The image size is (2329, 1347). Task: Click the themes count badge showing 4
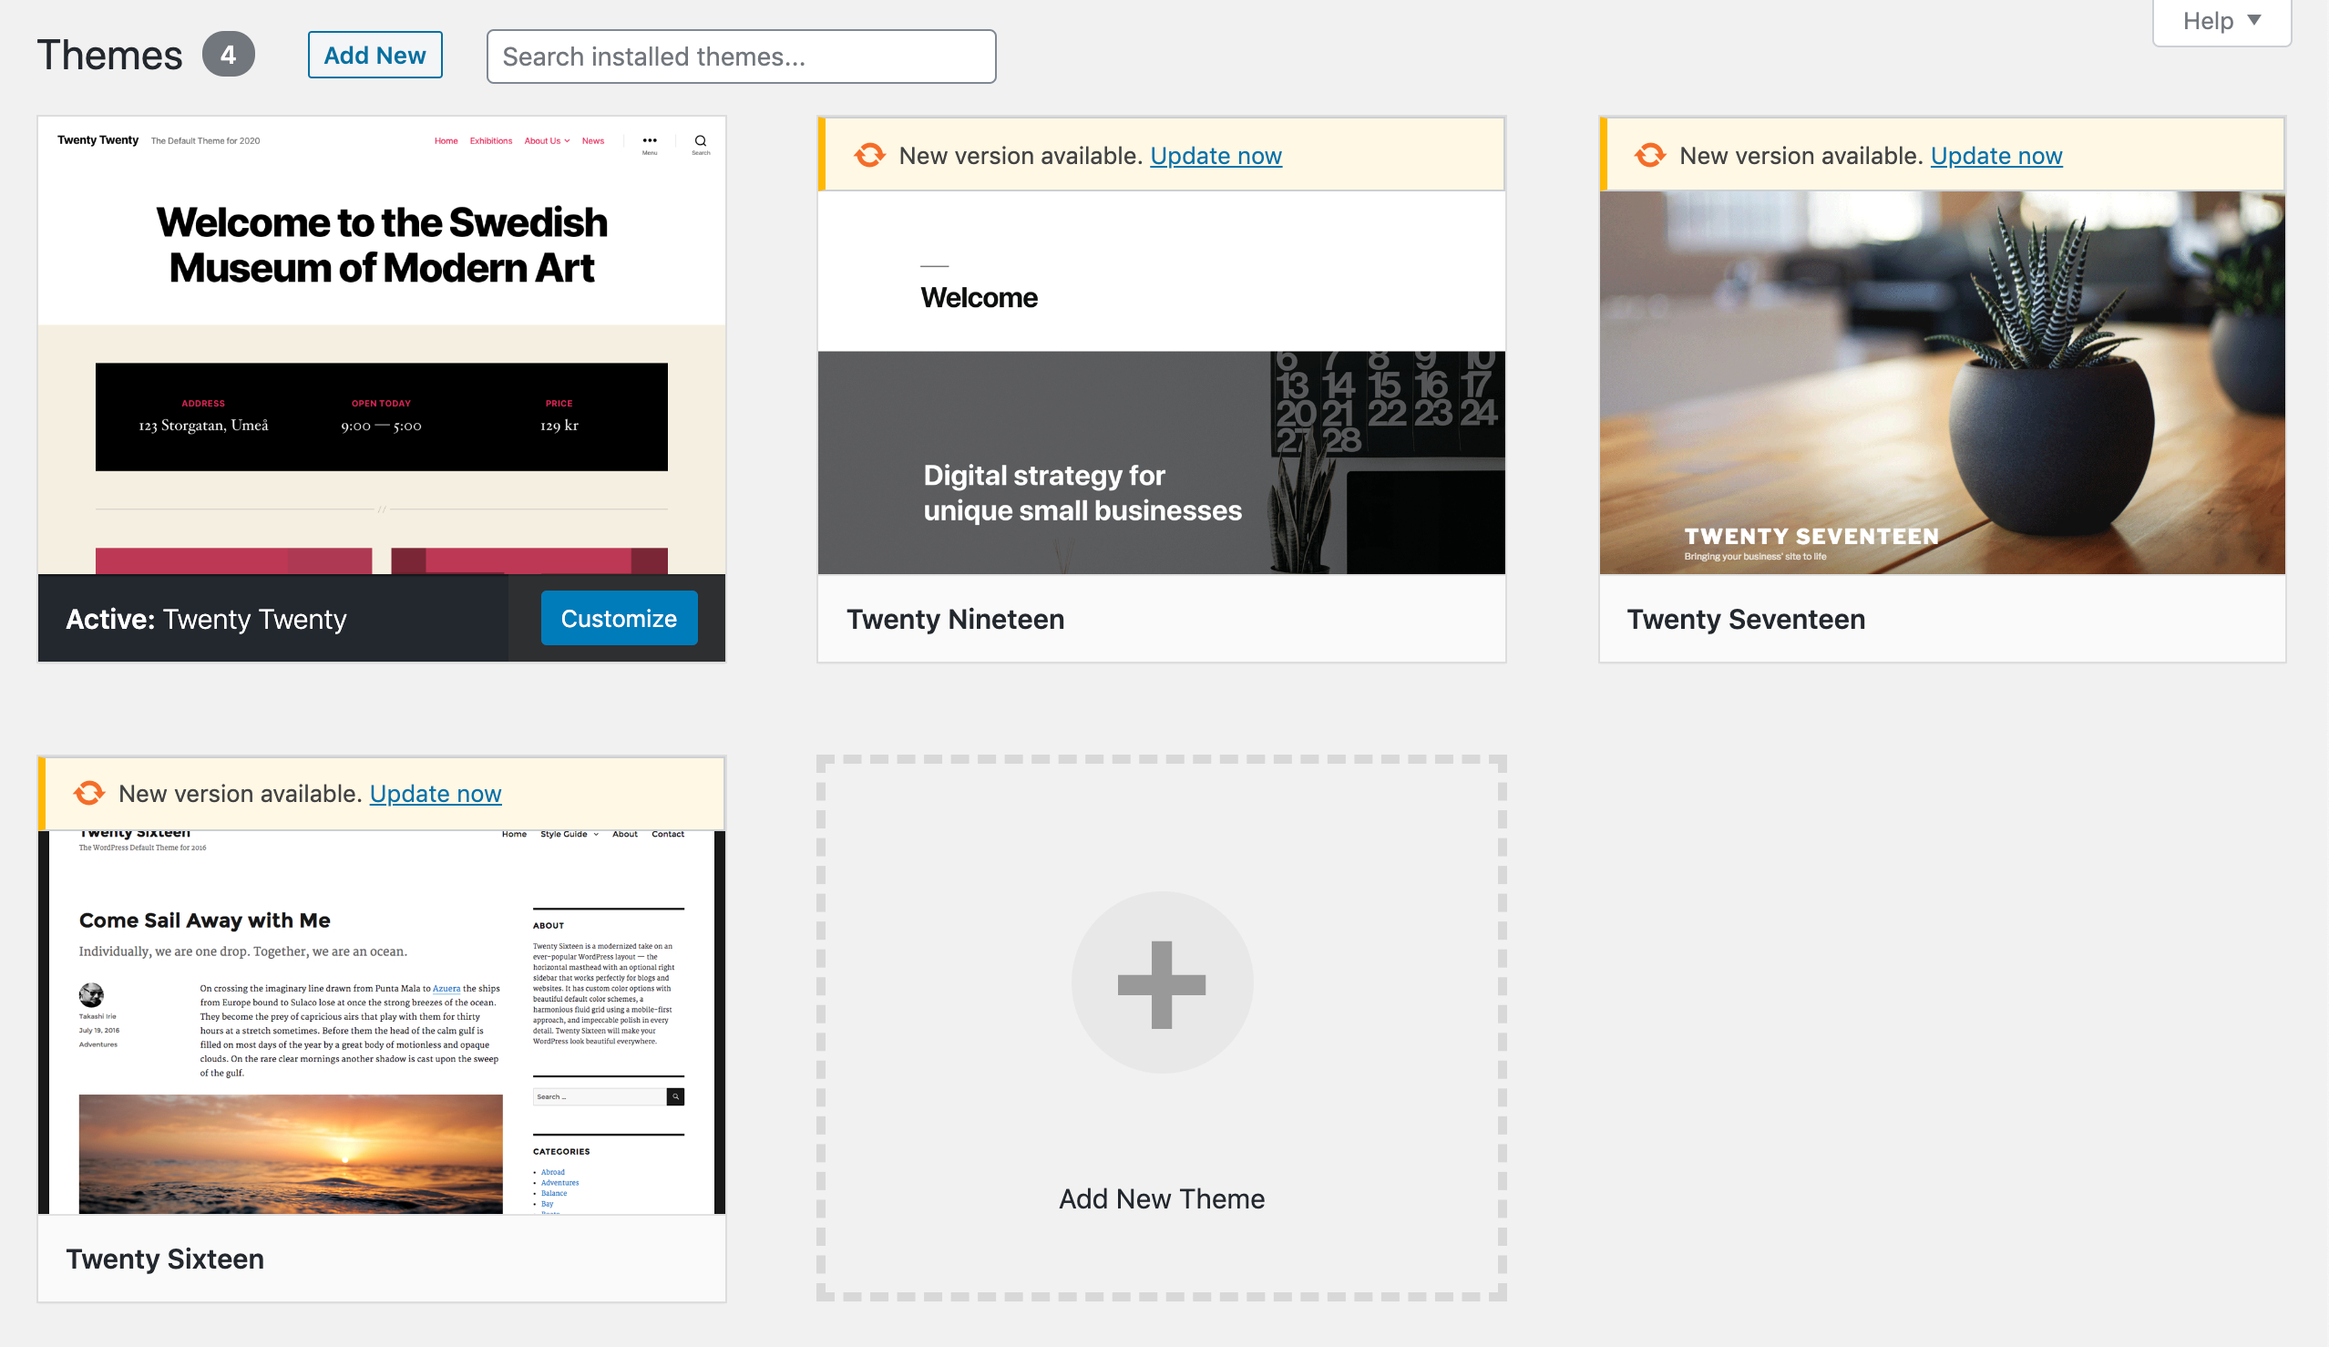(229, 55)
